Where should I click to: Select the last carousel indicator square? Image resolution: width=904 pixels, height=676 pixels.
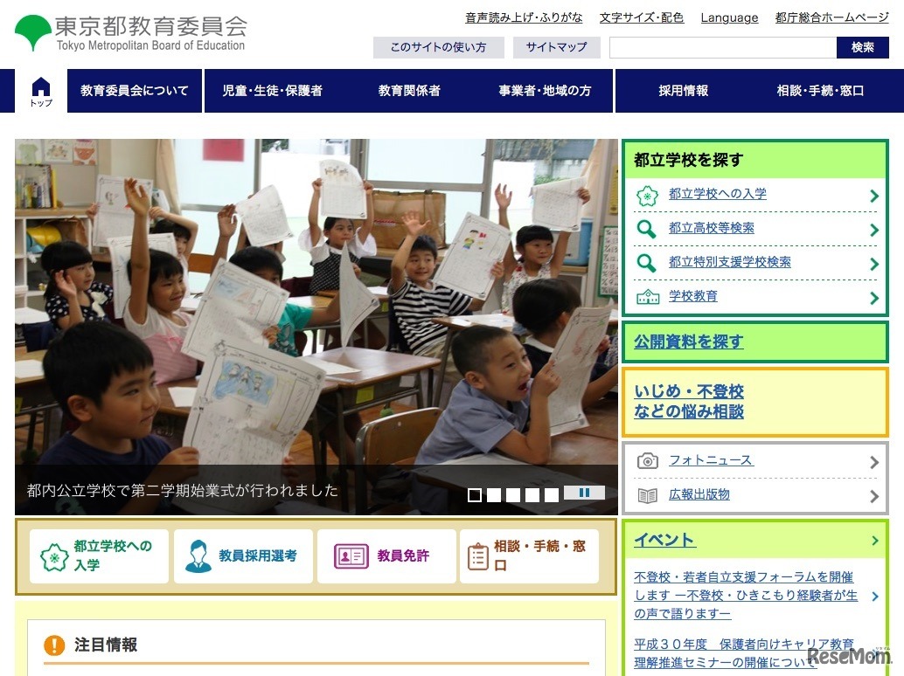click(x=552, y=494)
